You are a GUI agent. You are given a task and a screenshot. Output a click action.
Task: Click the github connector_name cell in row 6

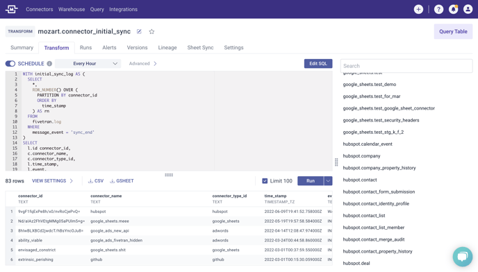pos(96,260)
